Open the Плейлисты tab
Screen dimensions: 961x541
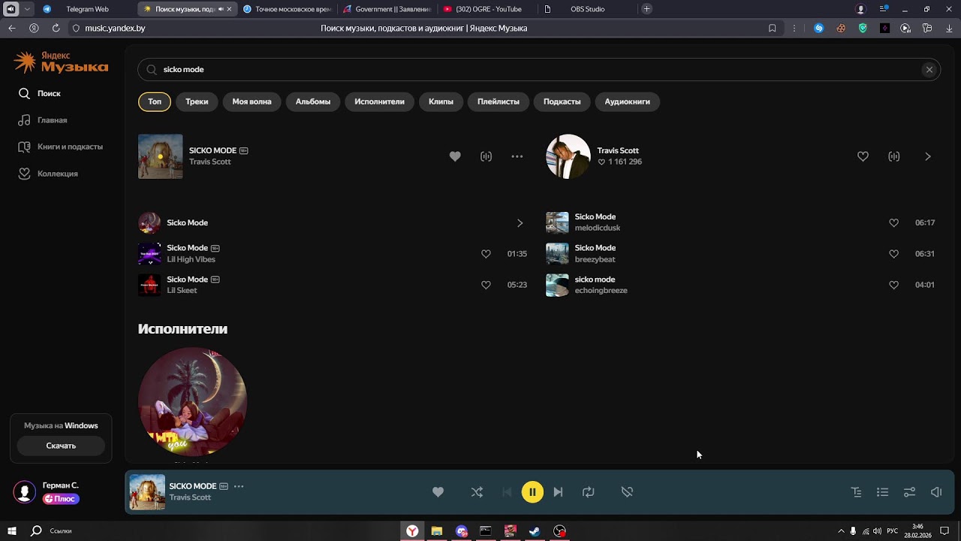499,101
